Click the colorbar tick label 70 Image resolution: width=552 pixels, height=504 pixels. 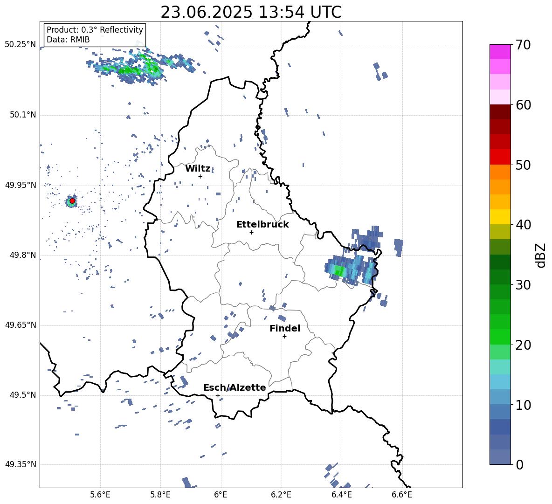point(523,45)
